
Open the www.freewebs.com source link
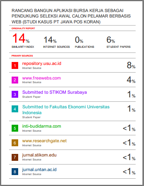pyautogui.click(x=41, y=78)
